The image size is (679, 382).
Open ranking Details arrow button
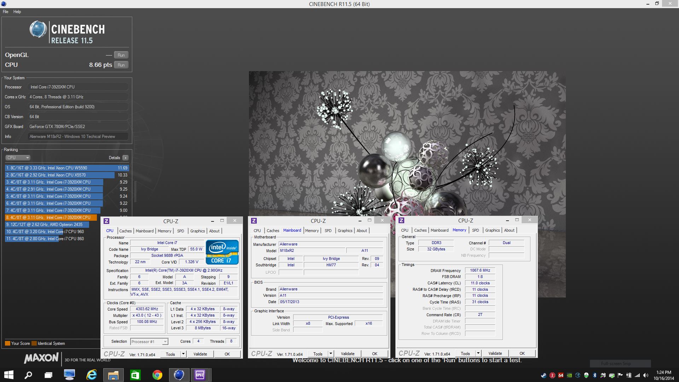(x=126, y=158)
